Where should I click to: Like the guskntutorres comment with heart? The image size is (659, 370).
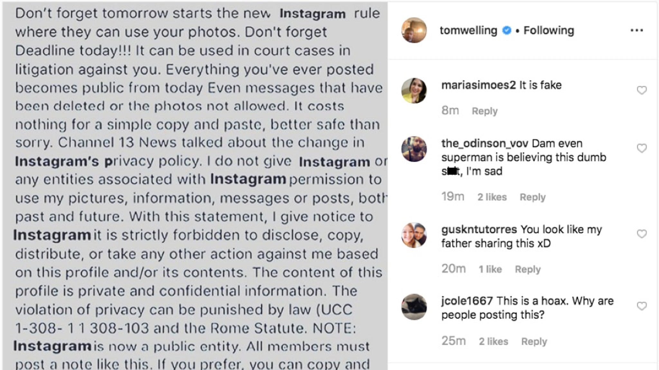[x=642, y=234]
